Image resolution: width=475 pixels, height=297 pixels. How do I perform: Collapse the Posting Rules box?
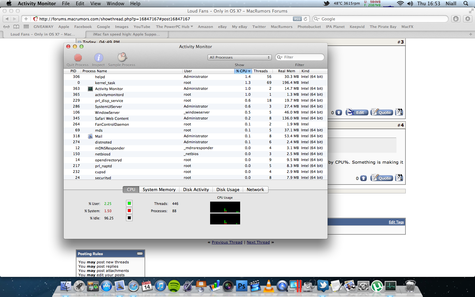(x=140, y=253)
